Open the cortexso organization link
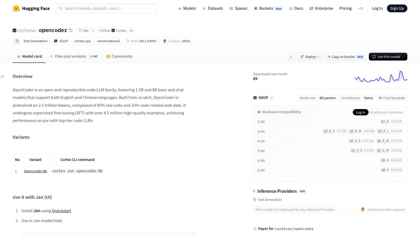Viewport: 420px width, 236px height. click(27, 30)
